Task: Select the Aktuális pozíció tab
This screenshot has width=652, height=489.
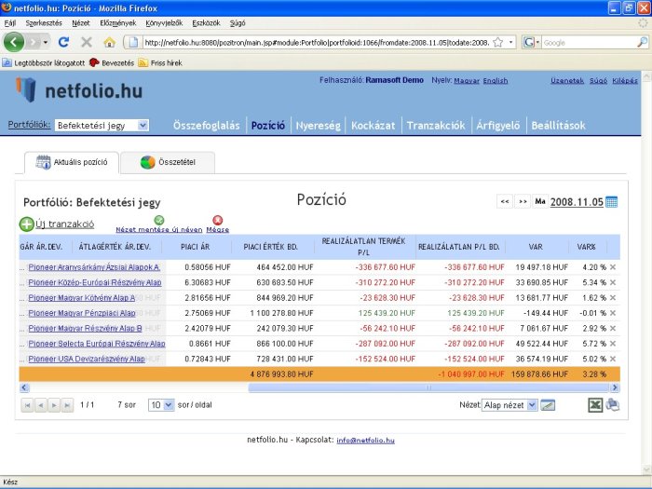Action: (x=72, y=162)
